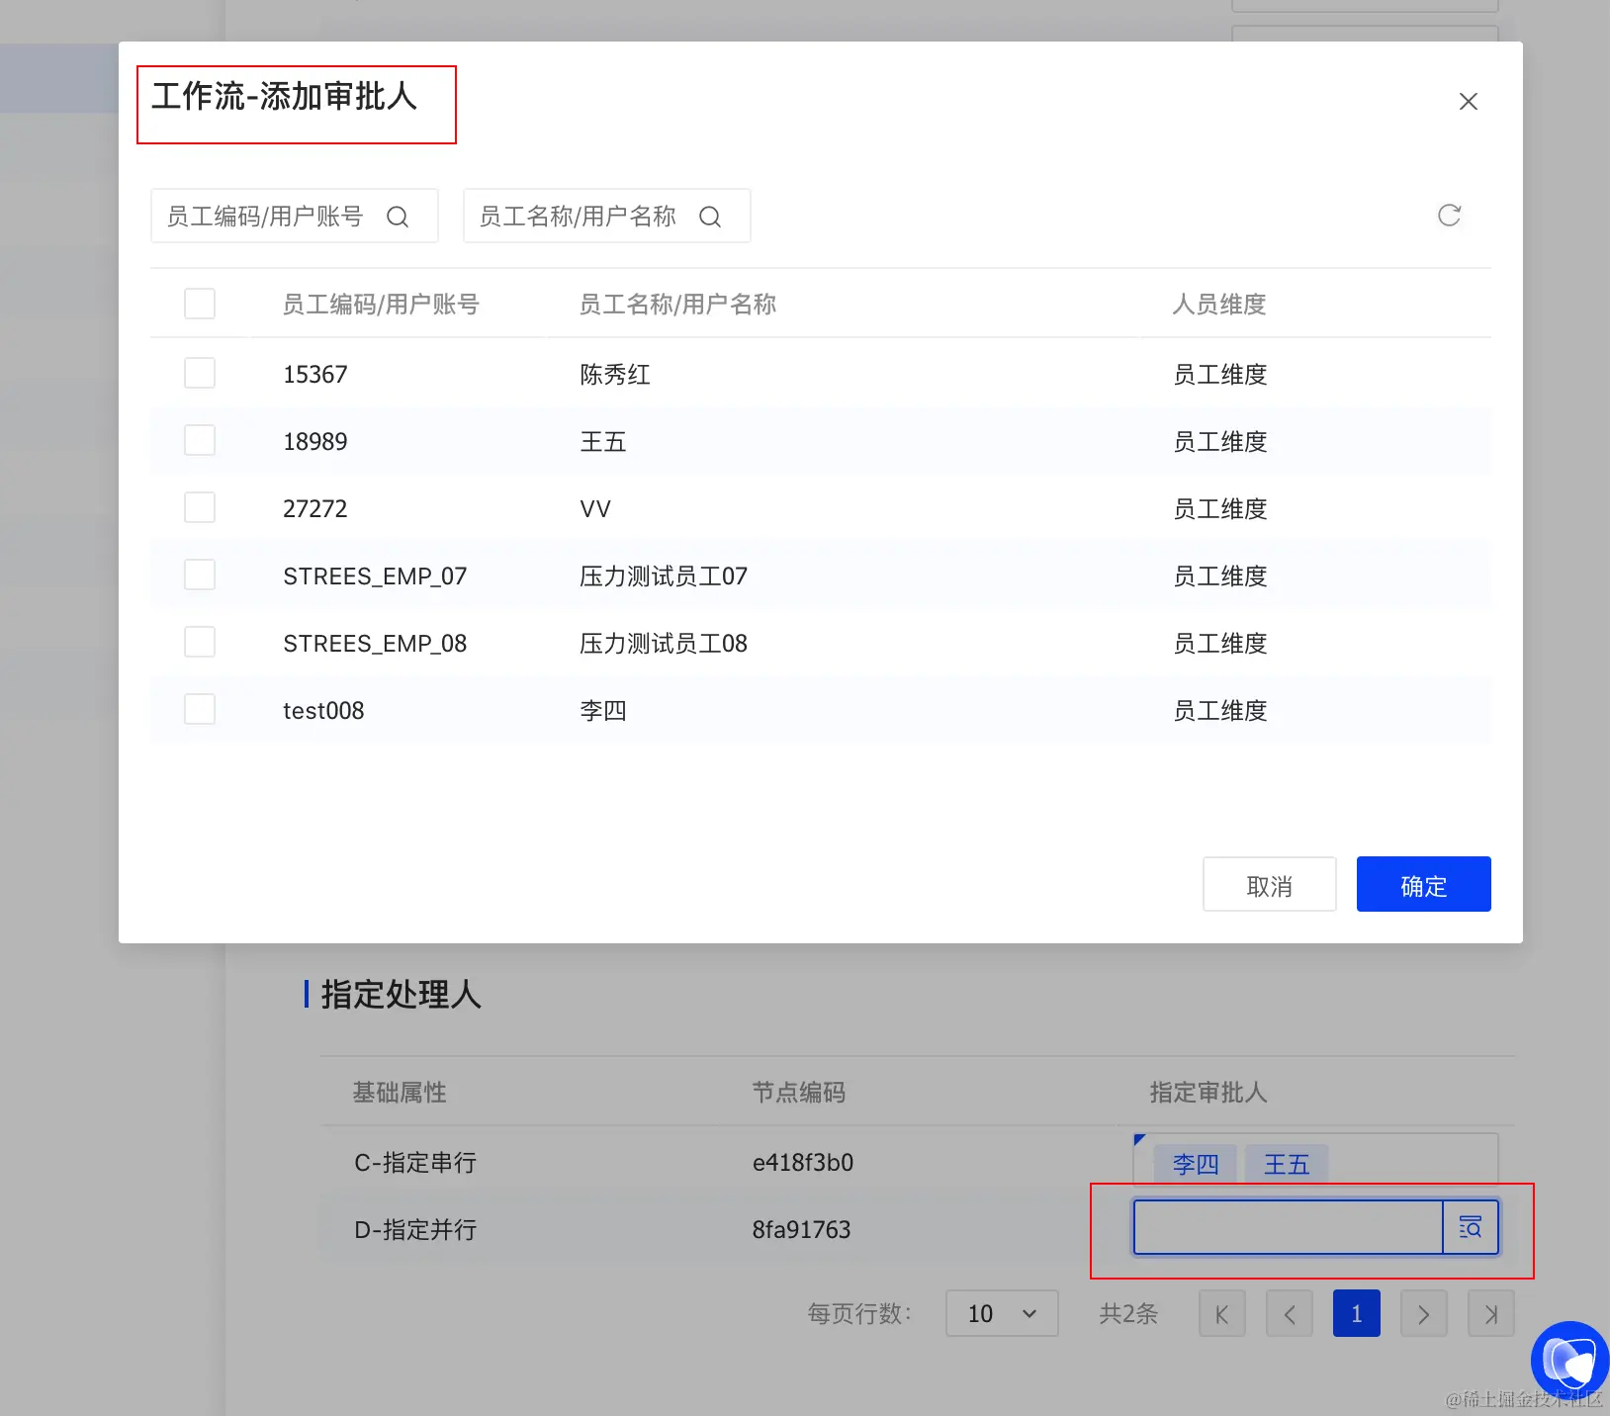The width and height of the screenshot is (1610, 1416).
Task: Click the 人员维度 column header
Action: (1219, 305)
